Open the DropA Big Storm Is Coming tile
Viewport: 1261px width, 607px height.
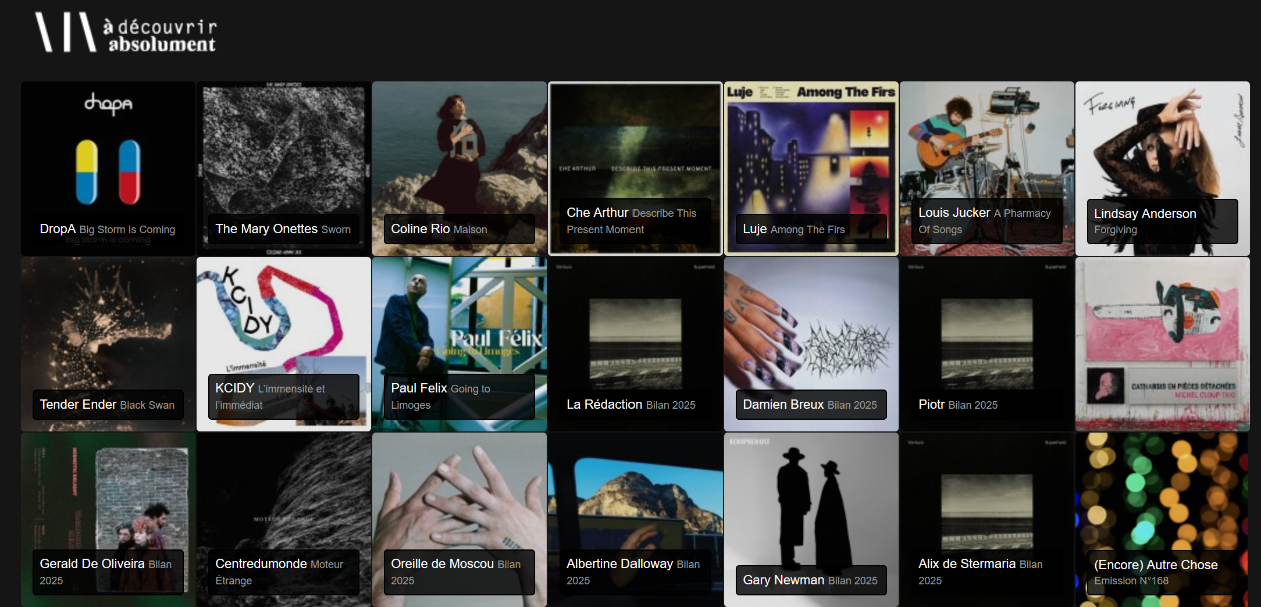(108, 168)
